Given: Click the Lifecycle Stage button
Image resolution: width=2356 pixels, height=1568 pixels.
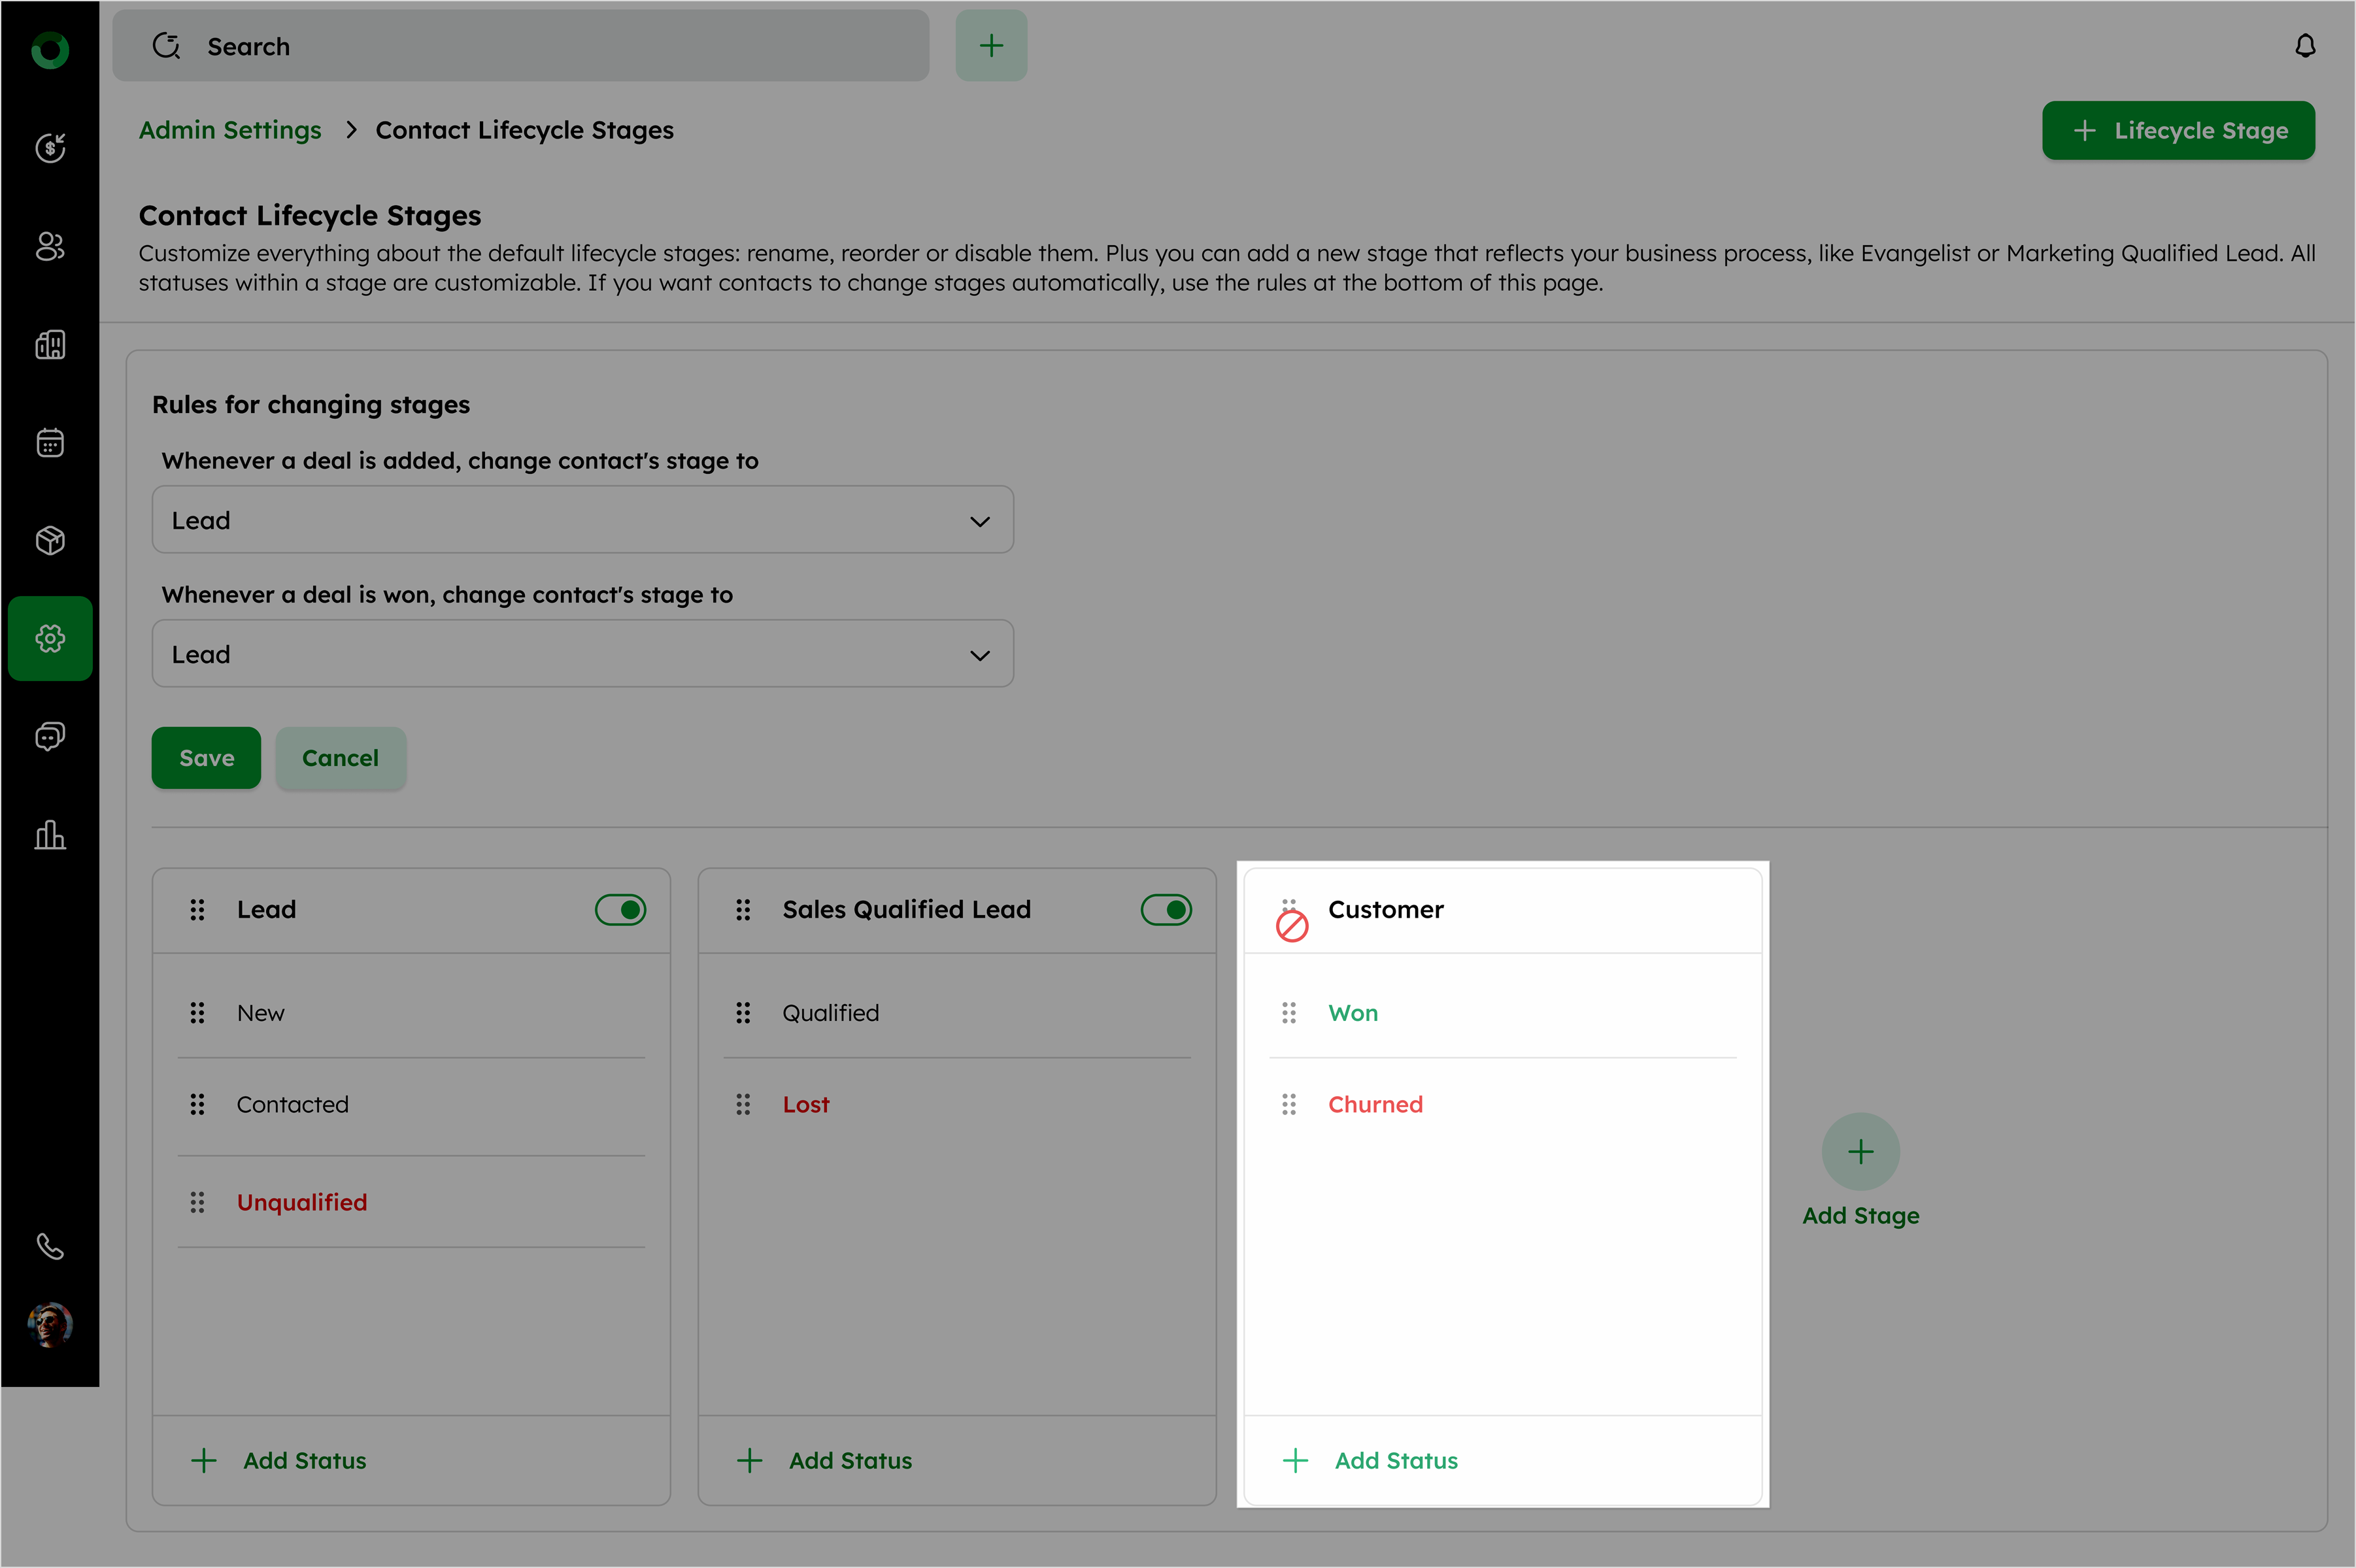Looking at the screenshot, I should tap(2178, 130).
